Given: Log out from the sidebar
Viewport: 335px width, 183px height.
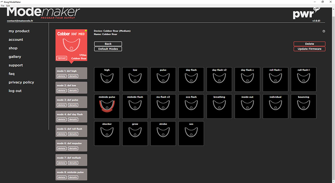Looking at the screenshot, I should (15, 91).
